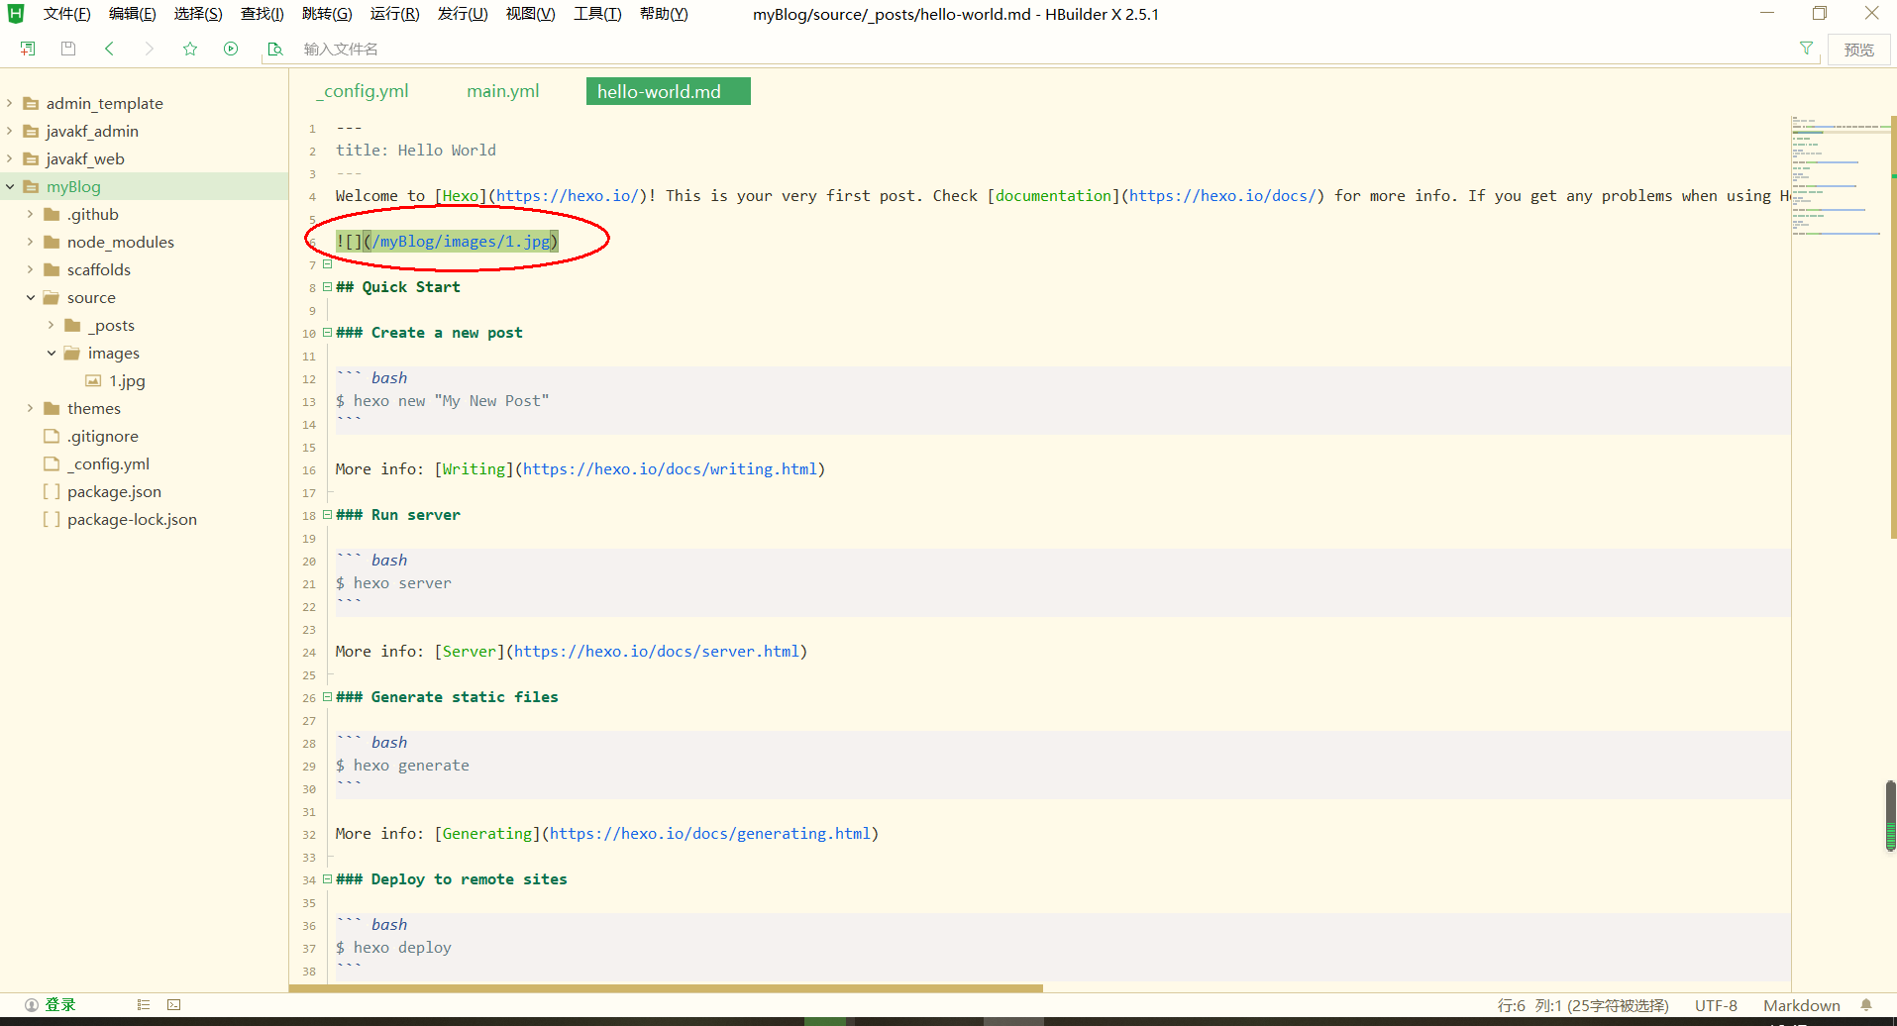Collapse the myBlog project

point(10,186)
